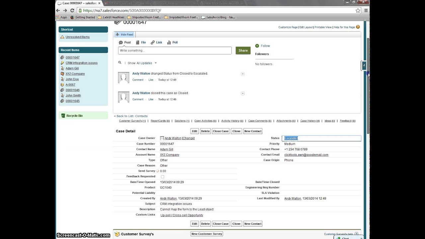This screenshot has height=239, width=425.
Task: Click the Case Owner user icon
Action: pos(162,138)
